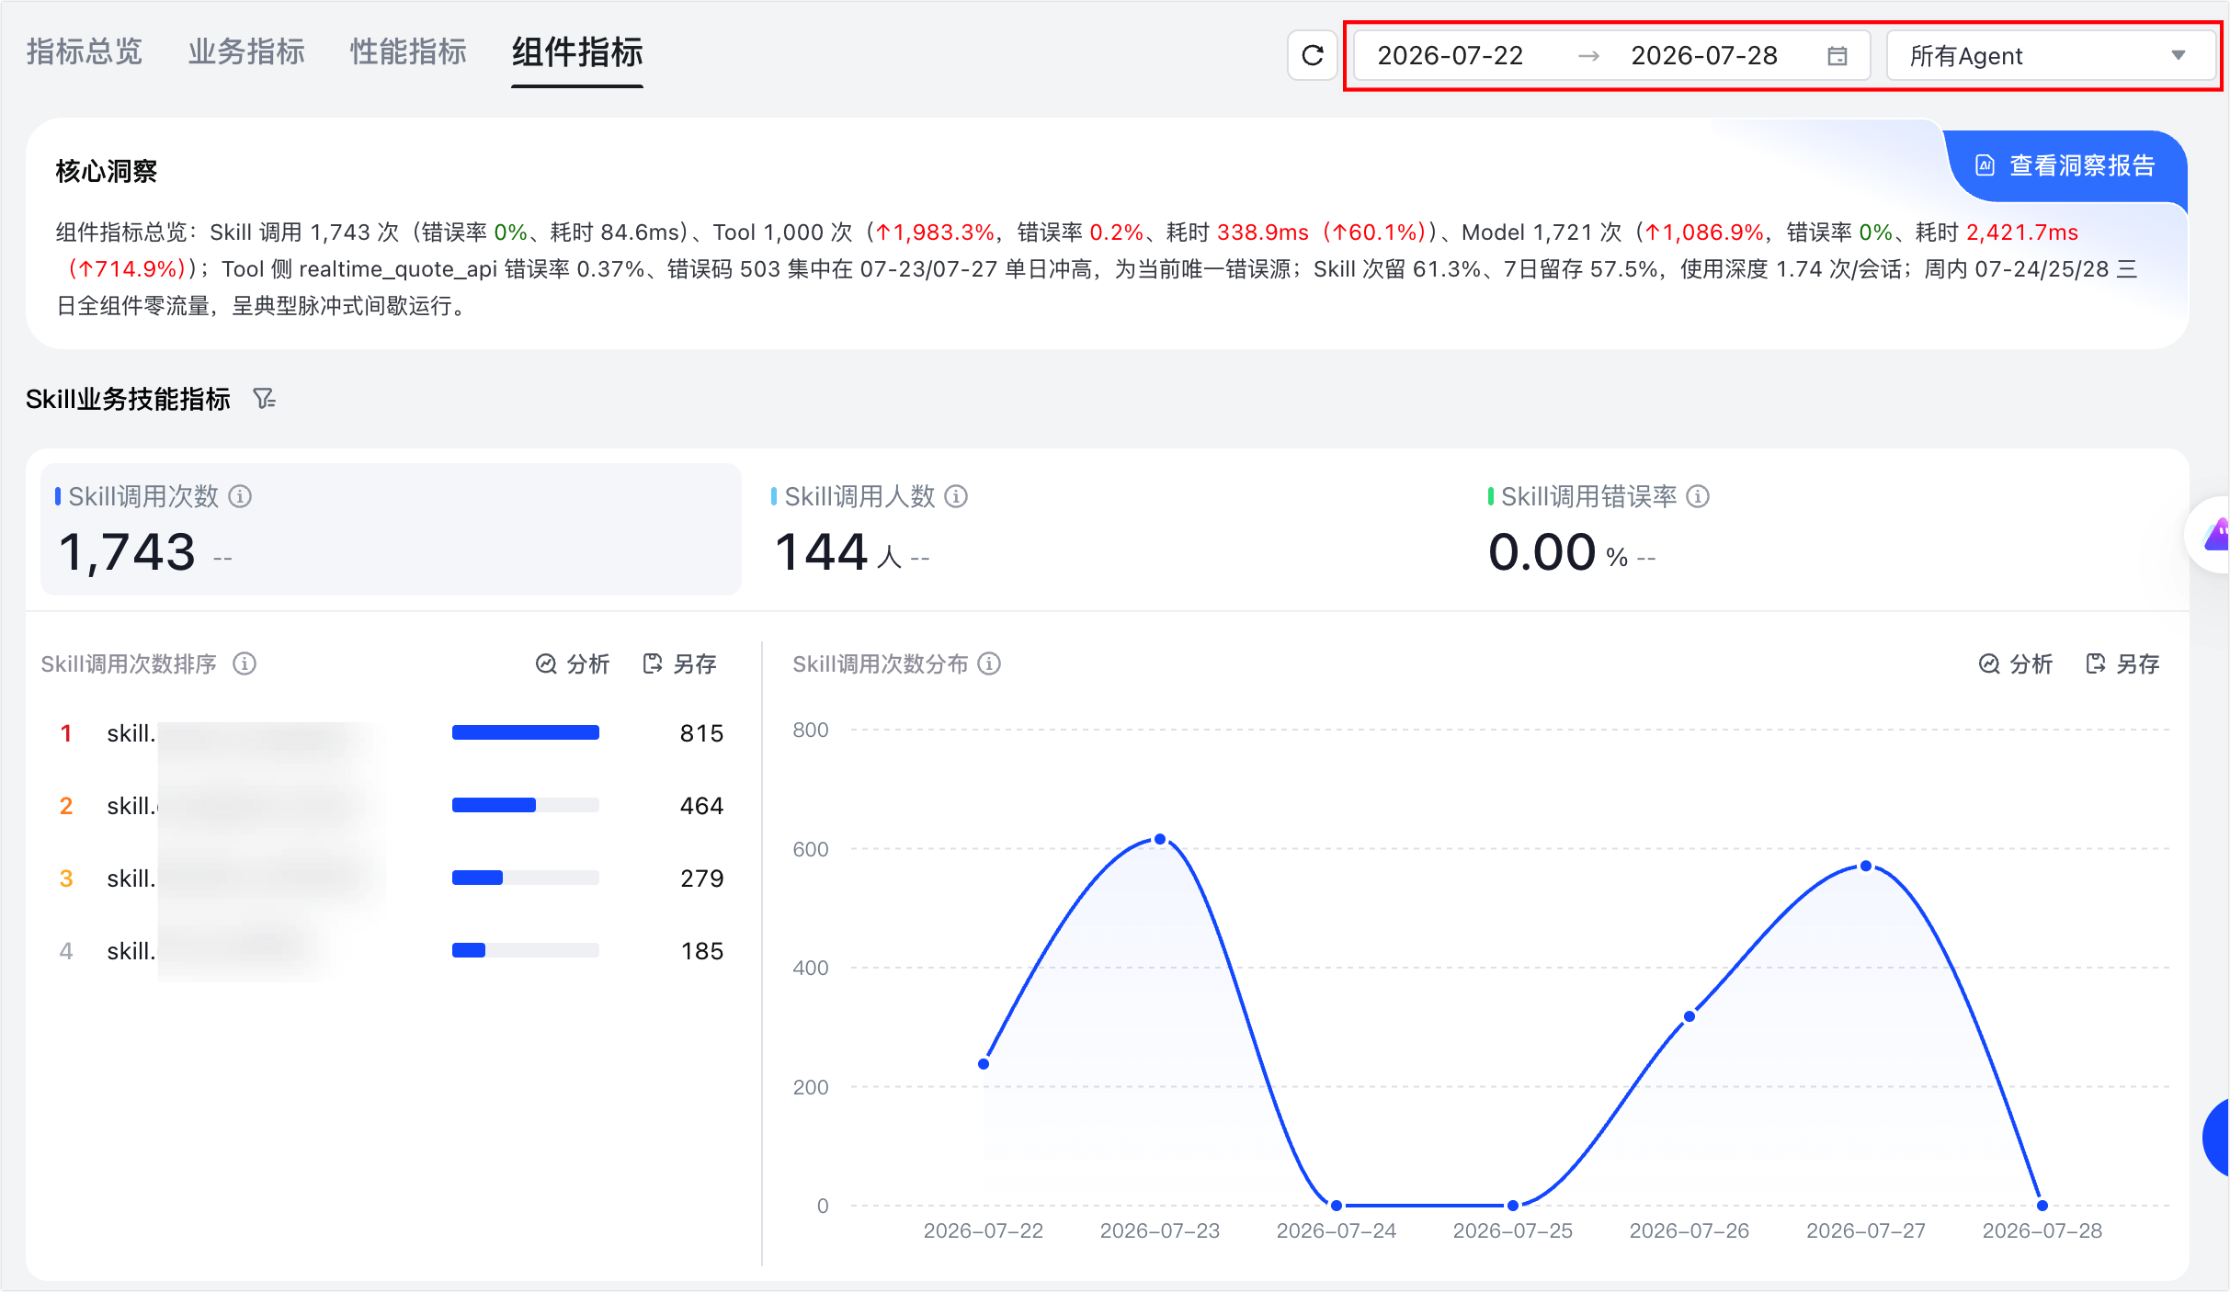Image resolution: width=2230 pixels, height=1292 pixels.
Task: Click 另存 in Skill调用次数排序 panel
Action: [x=679, y=663]
